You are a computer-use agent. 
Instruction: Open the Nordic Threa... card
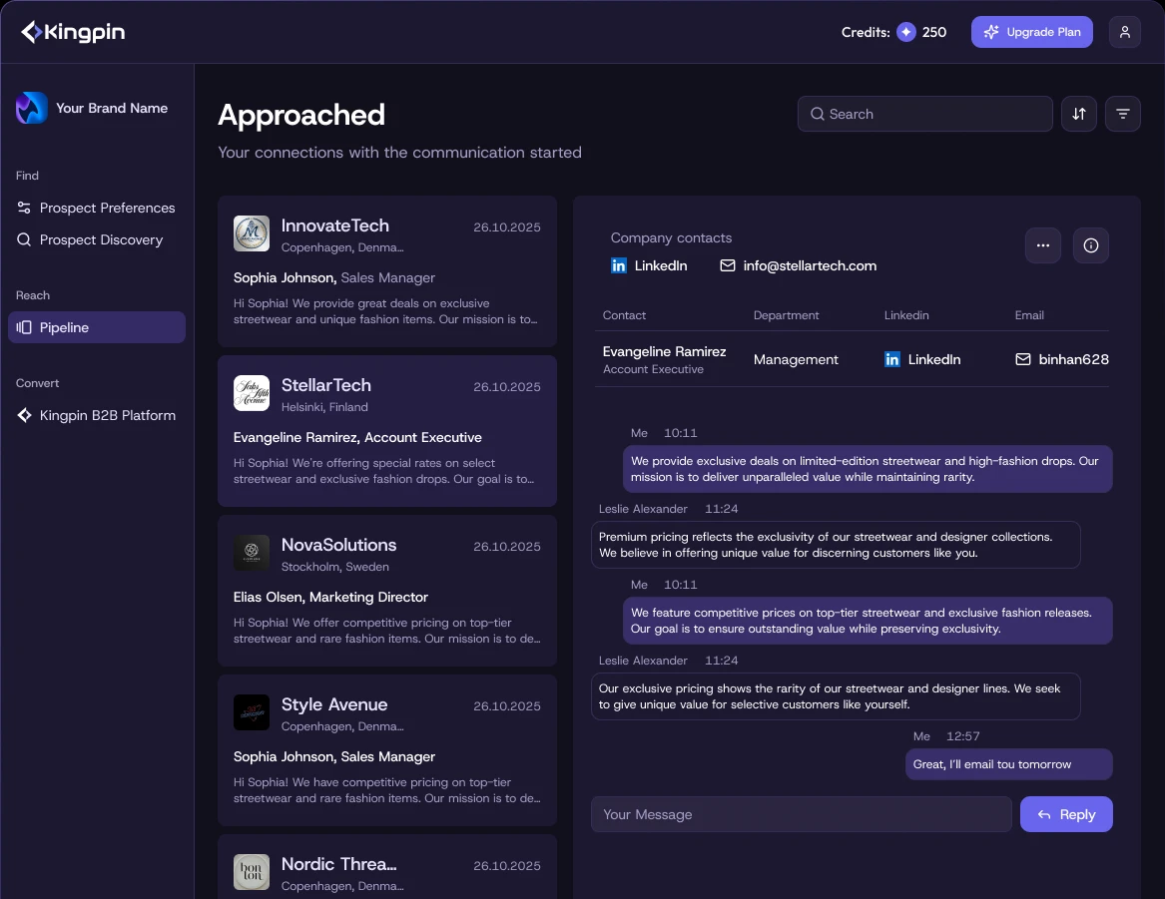click(x=387, y=867)
